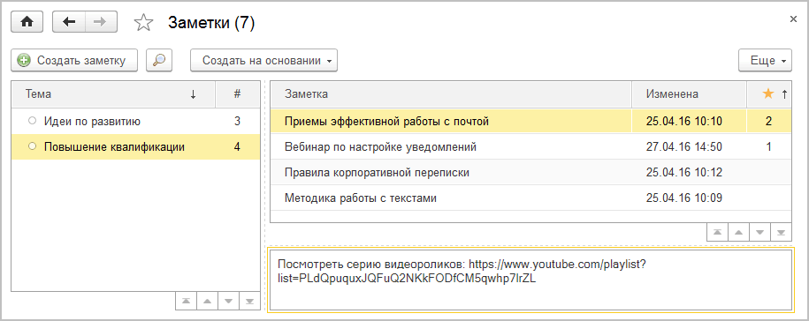The image size is (809, 321).
Task: Click count 3 for Идеи по развитию
Action: [x=237, y=122]
